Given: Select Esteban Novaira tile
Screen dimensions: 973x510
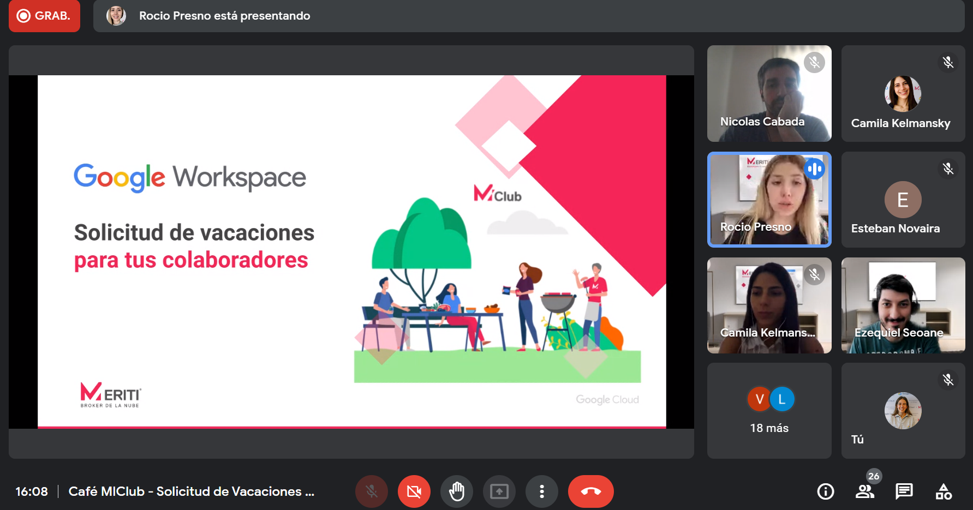Looking at the screenshot, I should pyautogui.click(x=903, y=199).
